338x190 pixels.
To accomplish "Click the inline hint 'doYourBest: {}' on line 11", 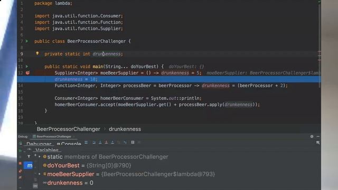I will [186, 66].
